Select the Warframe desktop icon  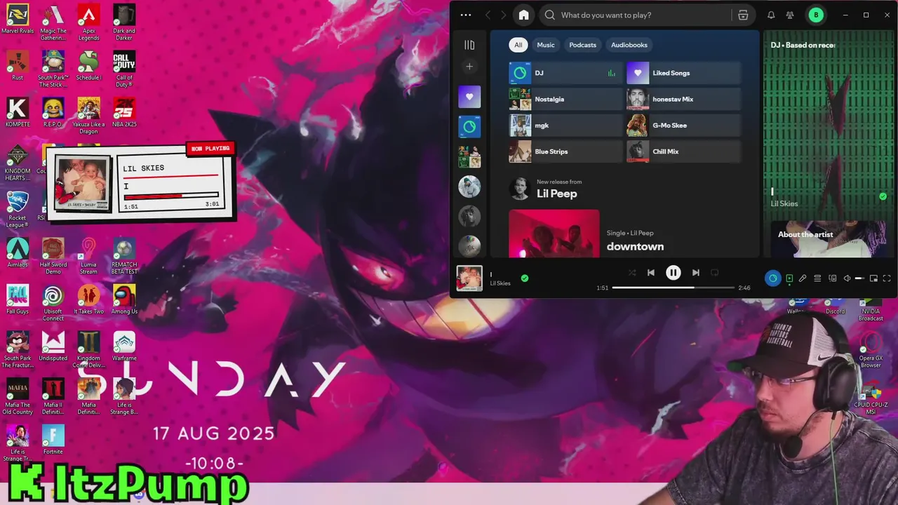tap(124, 346)
